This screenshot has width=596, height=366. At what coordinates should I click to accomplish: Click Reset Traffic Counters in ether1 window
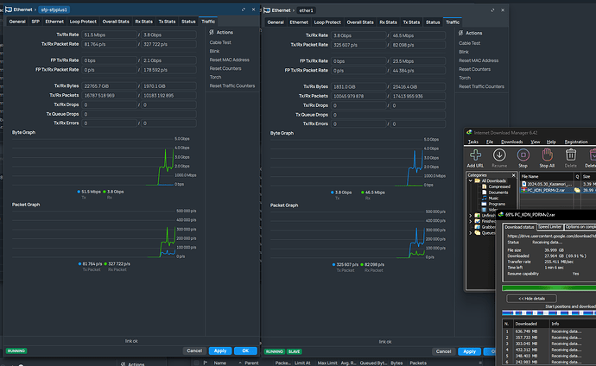click(x=481, y=86)
